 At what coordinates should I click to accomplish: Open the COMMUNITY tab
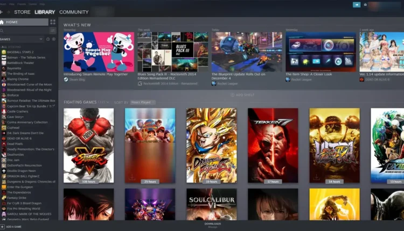[x=74, y=12]
